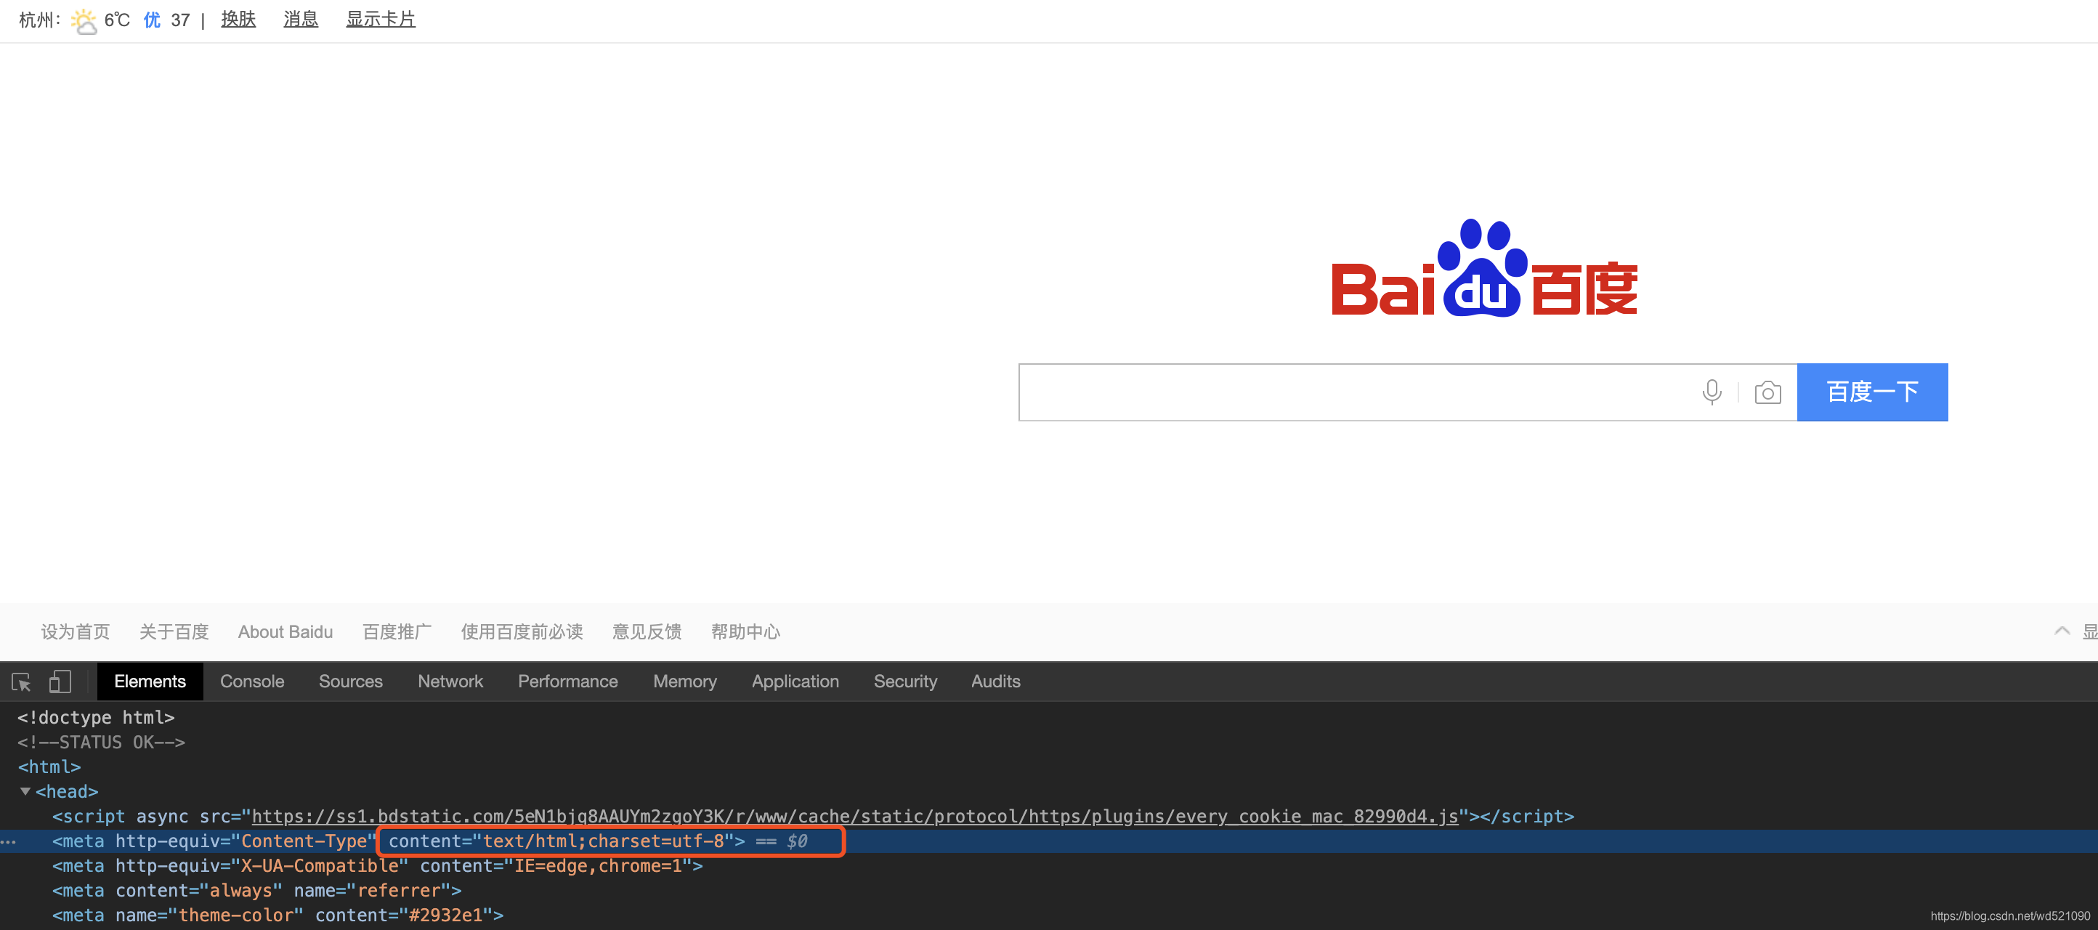Image resolution: width=2098 pixels, height=930 pixels.
Task: Activate the element inspector picker icon
Action: click(x=21, y=682)
